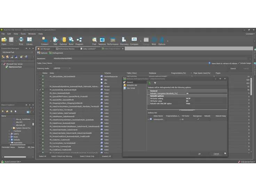Image resolution: width=256 pixels, height=191 pixels.
Task: Open the Scanning mode LIMITED dropdown
Action: pyautogui.click(x=70, y=68)
